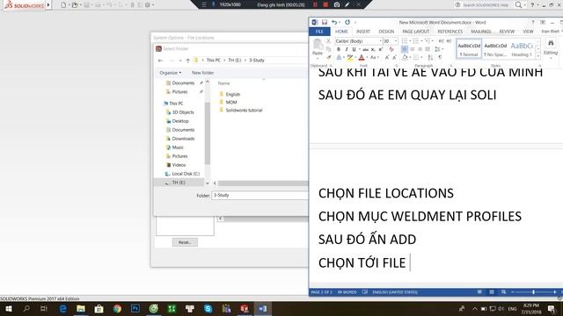The width and height of the screenshot is (563, 316).
Task: Adjust Word zoom slider in status bar
Action: coord(534,292)
